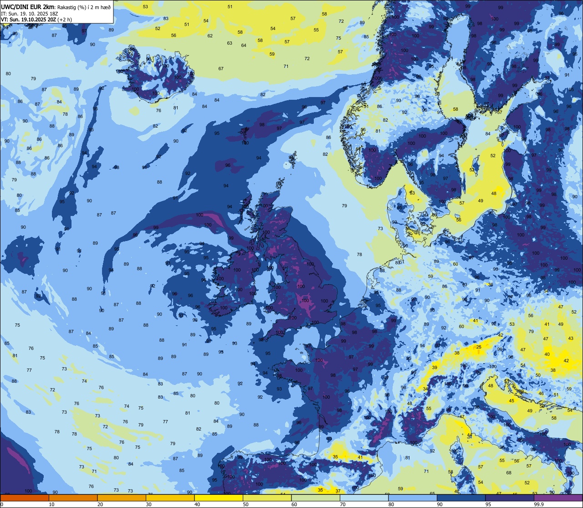Click the humidity value '25' over the Alps
The image size is (583, 508).
pyautogui.click(x=479, y=347)
